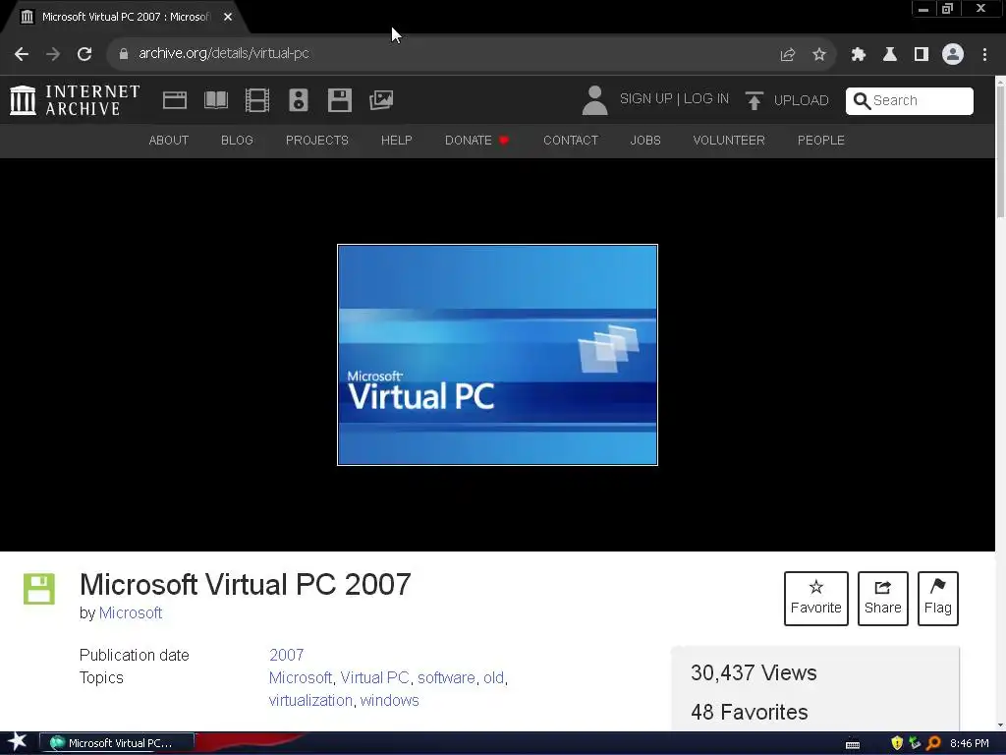The image size is (1006, 755).
Task: Open the Chrome three-dot menu
Action: click(x=984, y=54)
